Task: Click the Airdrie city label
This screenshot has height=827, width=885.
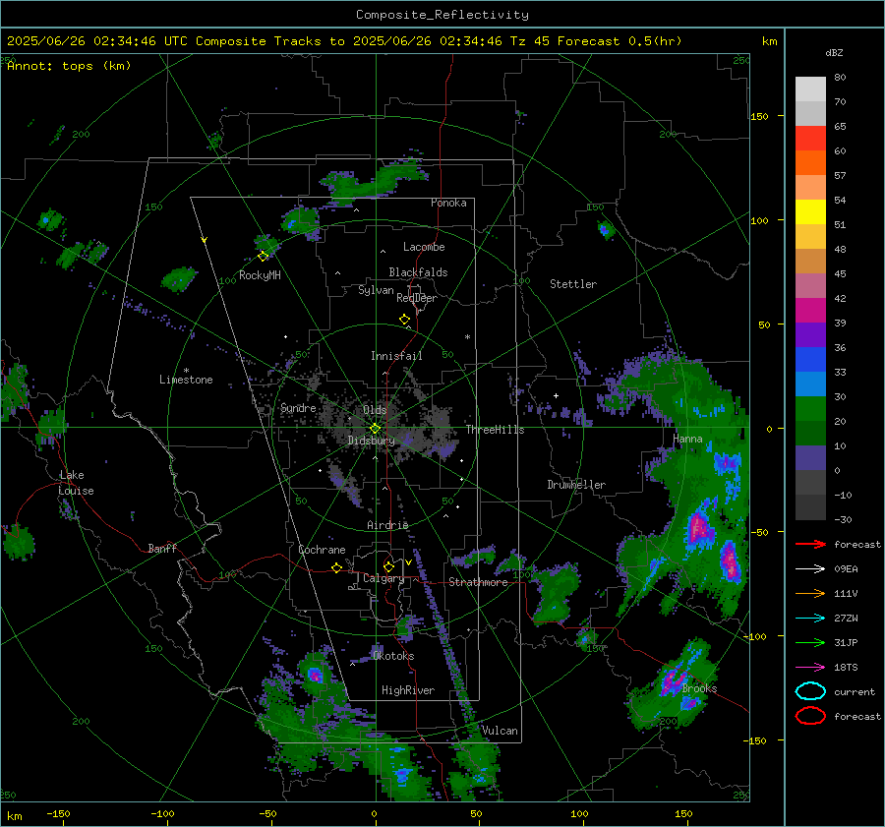Action: [x=387, y=525]
